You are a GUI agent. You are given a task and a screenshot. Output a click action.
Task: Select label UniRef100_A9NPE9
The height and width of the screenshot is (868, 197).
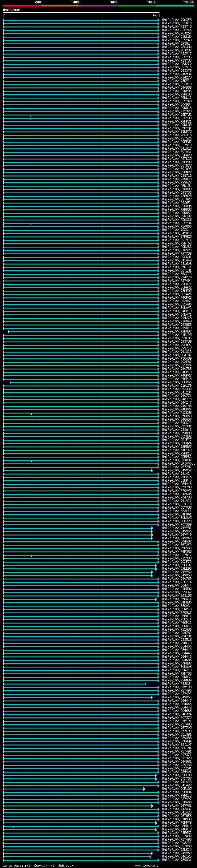[x=176, y=609]
